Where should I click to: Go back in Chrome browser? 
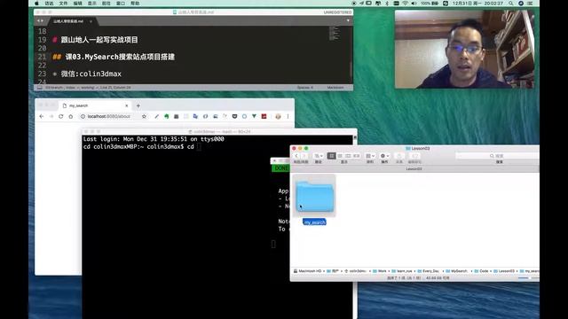point(42,116)
